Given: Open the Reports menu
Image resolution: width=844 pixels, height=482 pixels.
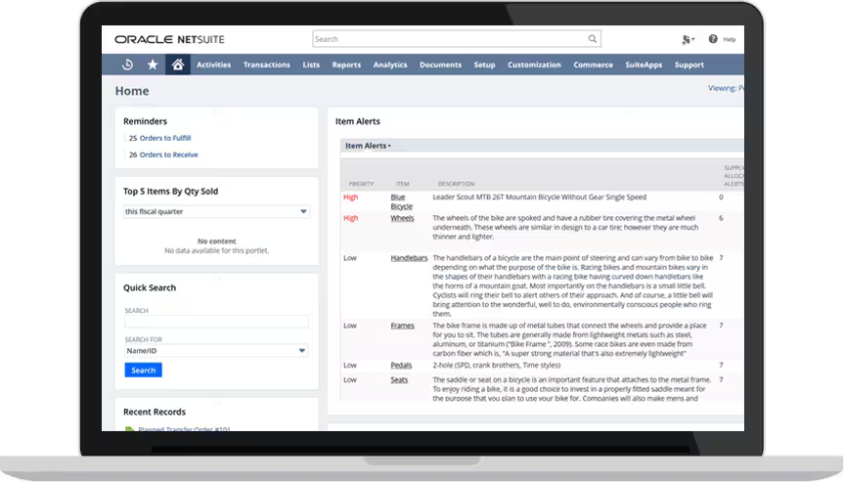Looking at the screenshot, I should (x=346, y=65).
